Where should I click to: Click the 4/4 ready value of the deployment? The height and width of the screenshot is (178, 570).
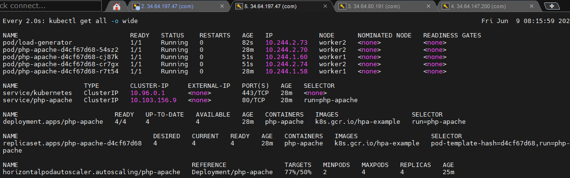click(x=121, y=121)
